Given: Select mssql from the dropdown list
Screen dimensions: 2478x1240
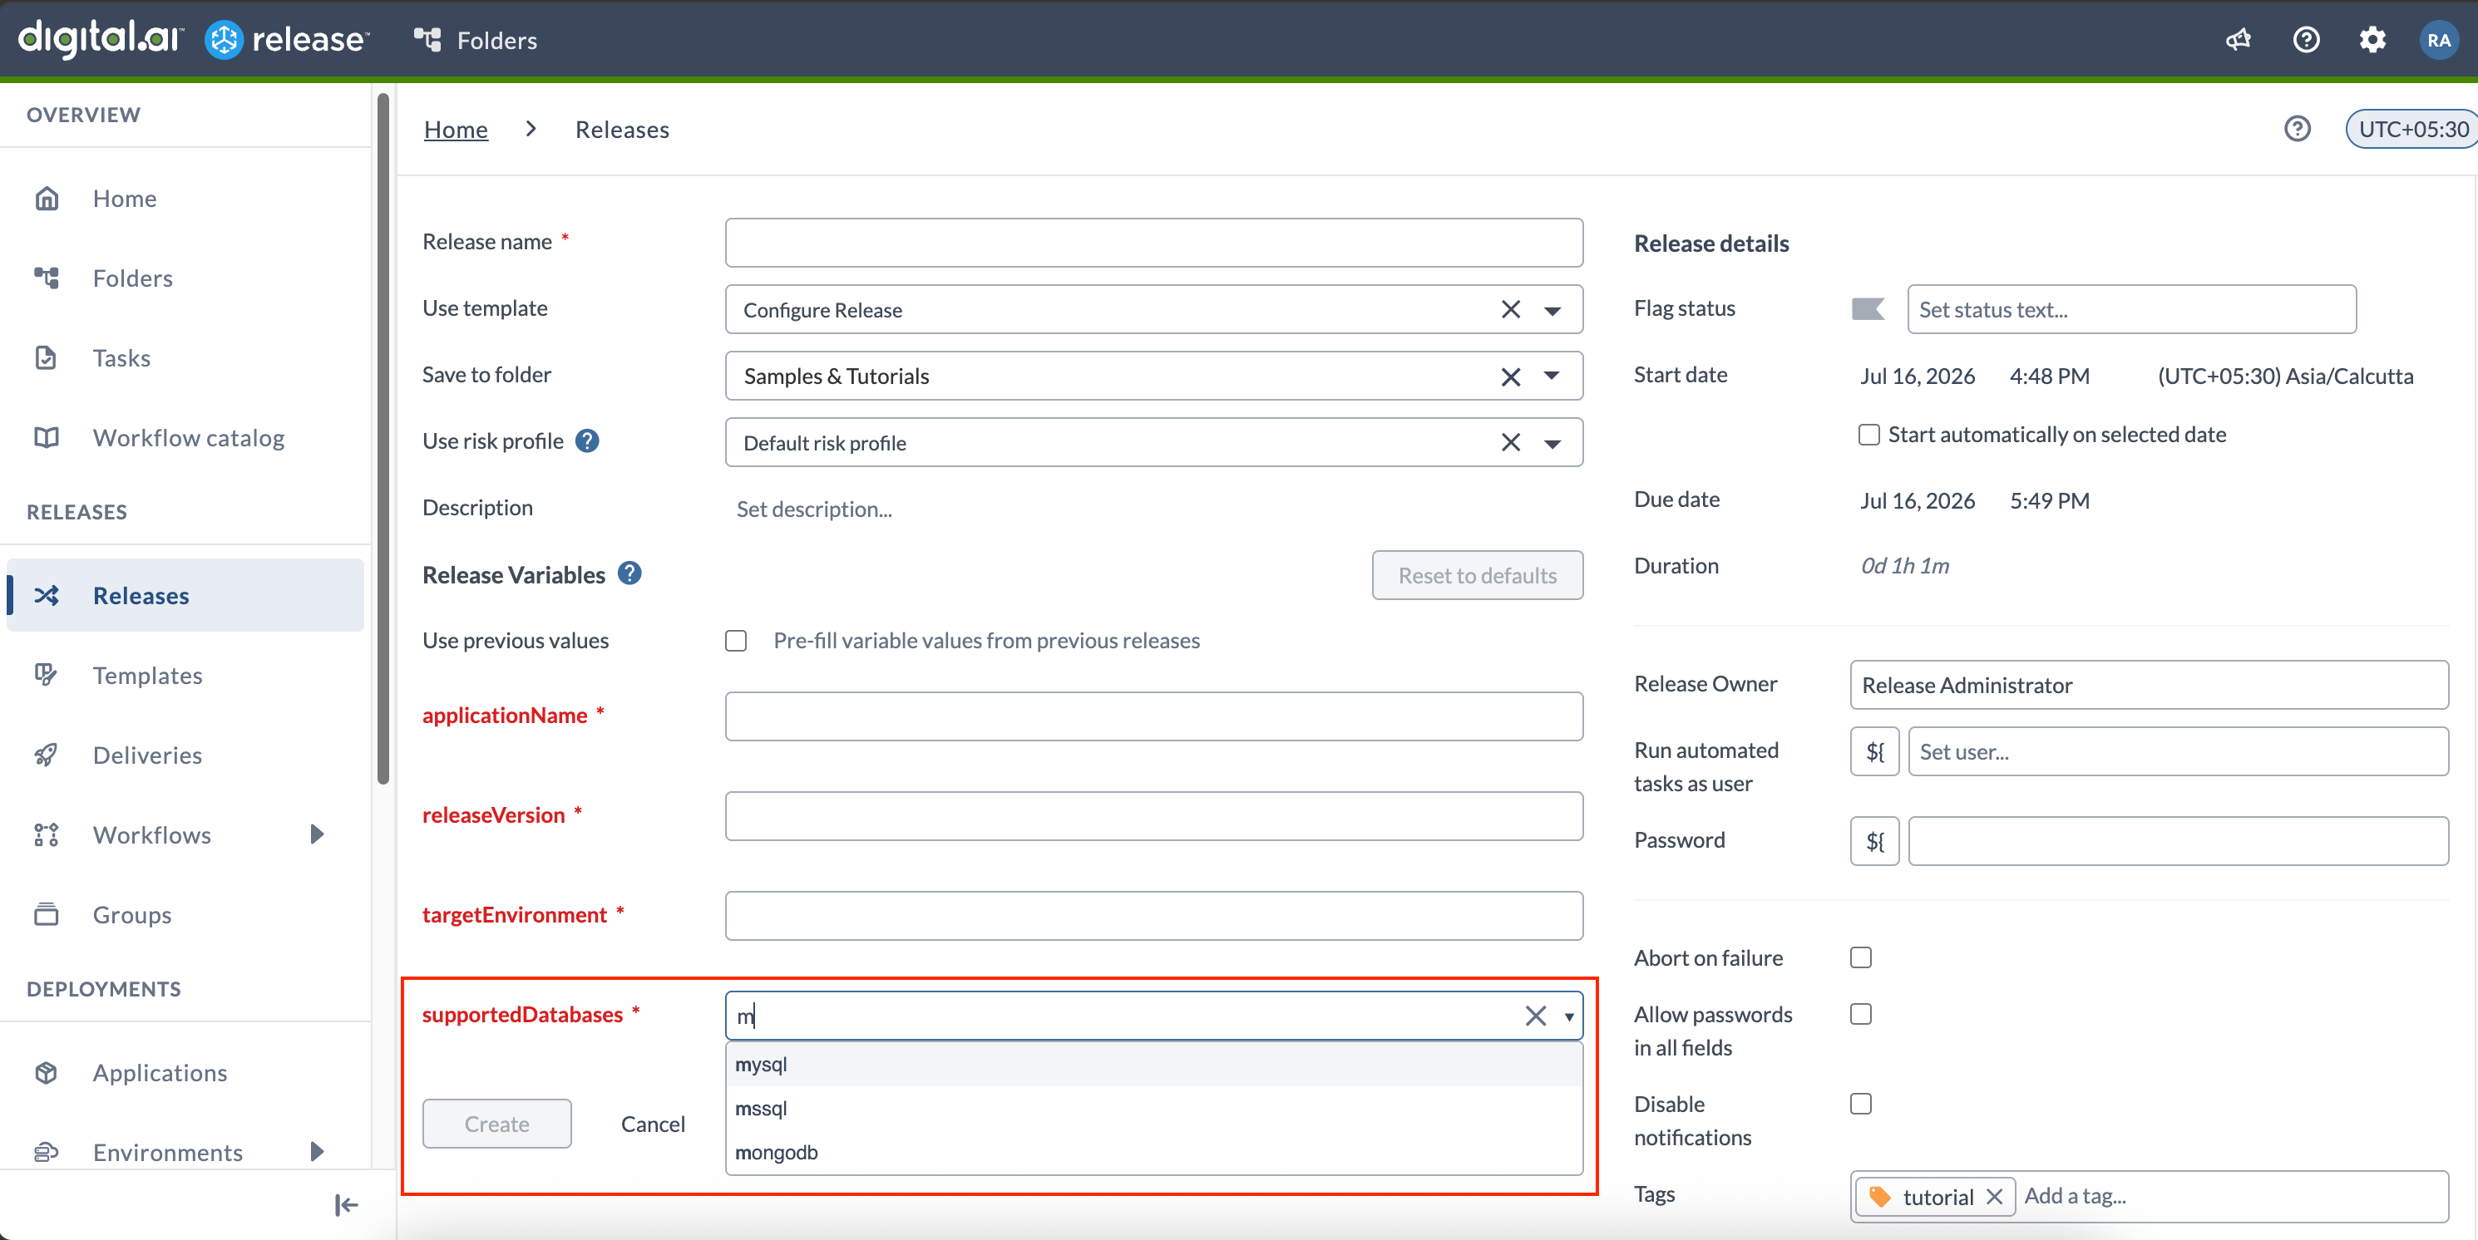Looking at the screenshot, I should coord(1153,1109).
